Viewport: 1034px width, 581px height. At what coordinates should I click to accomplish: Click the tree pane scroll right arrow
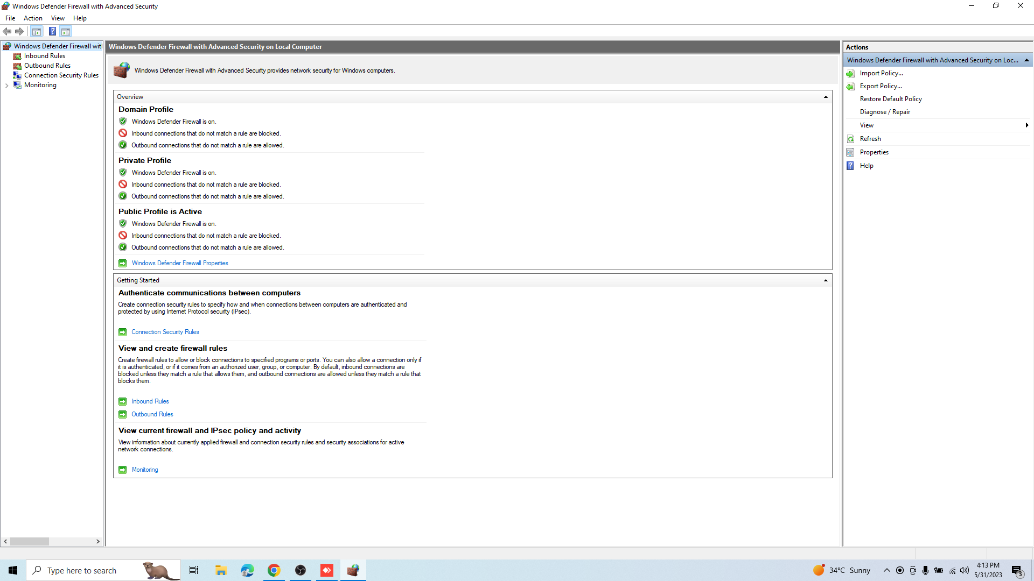pyautogui.click(x=97, y=542)
